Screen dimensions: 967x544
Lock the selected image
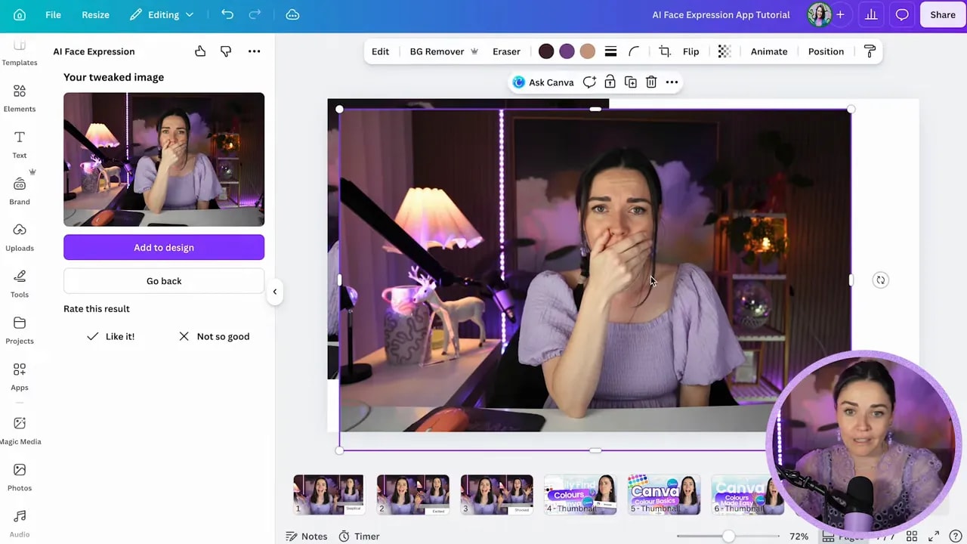click(610, 82)
